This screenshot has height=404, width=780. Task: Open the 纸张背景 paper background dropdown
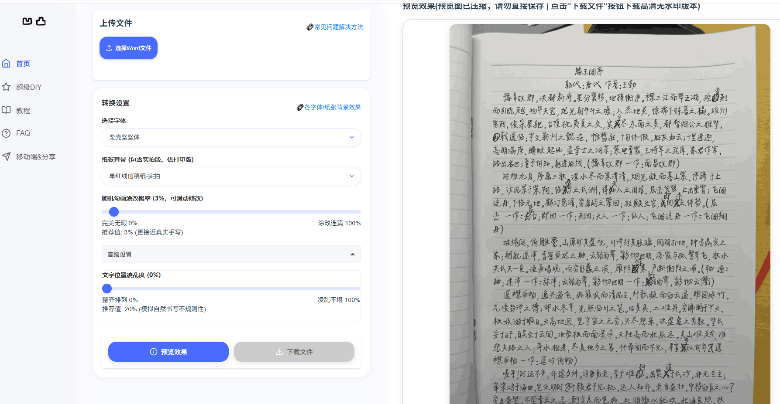click(x=231, y=176)
